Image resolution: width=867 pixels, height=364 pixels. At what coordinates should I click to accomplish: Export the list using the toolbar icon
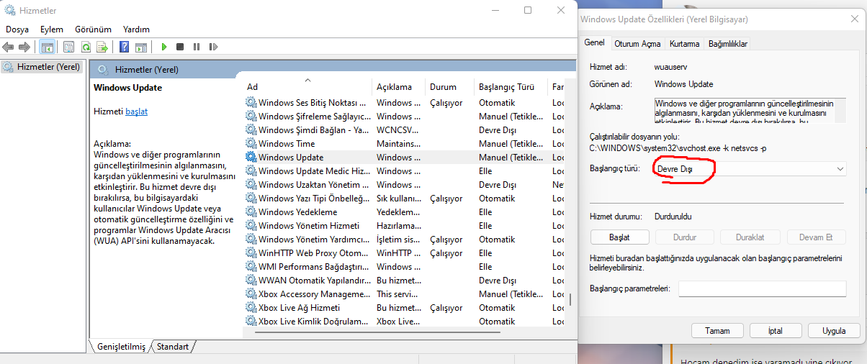(102, 47)
